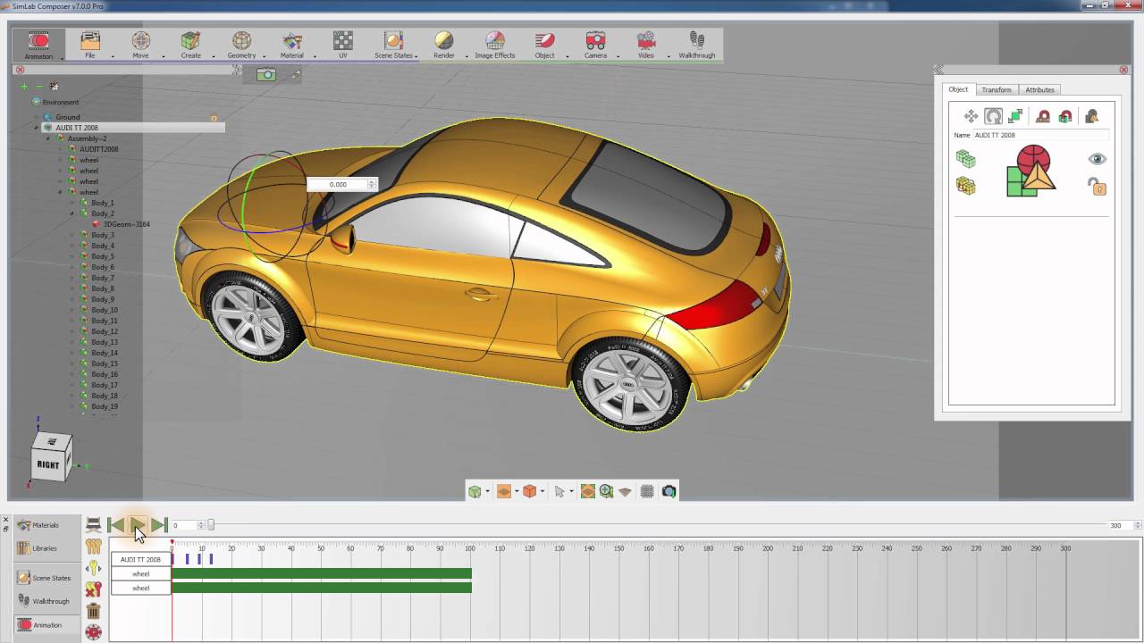
Task: Open the File toolbar menu
Action: coord(90,45)
